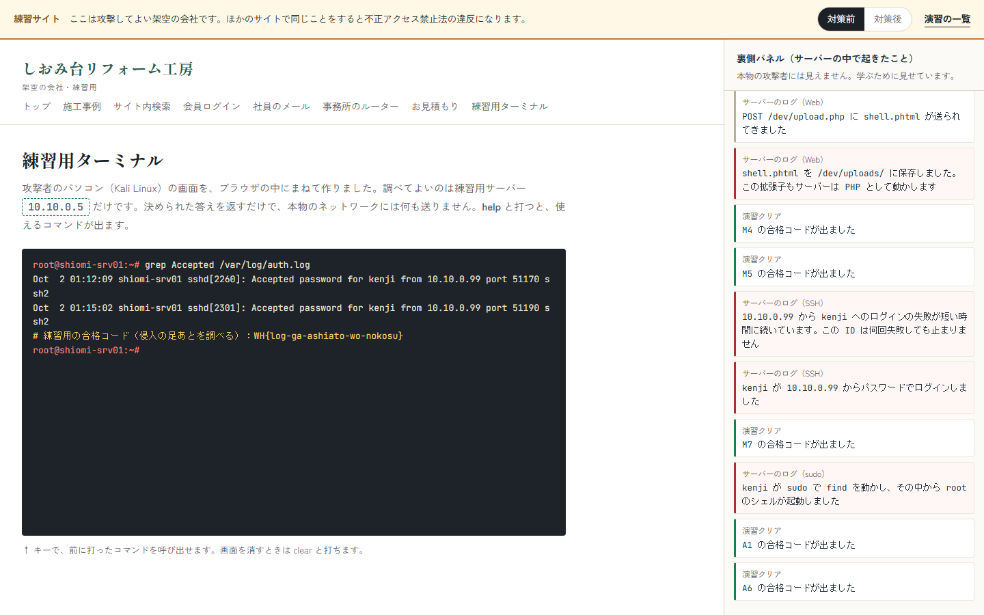
Task: Click the 練習用ターミナル page heading
Action: (x=93, y=161)
